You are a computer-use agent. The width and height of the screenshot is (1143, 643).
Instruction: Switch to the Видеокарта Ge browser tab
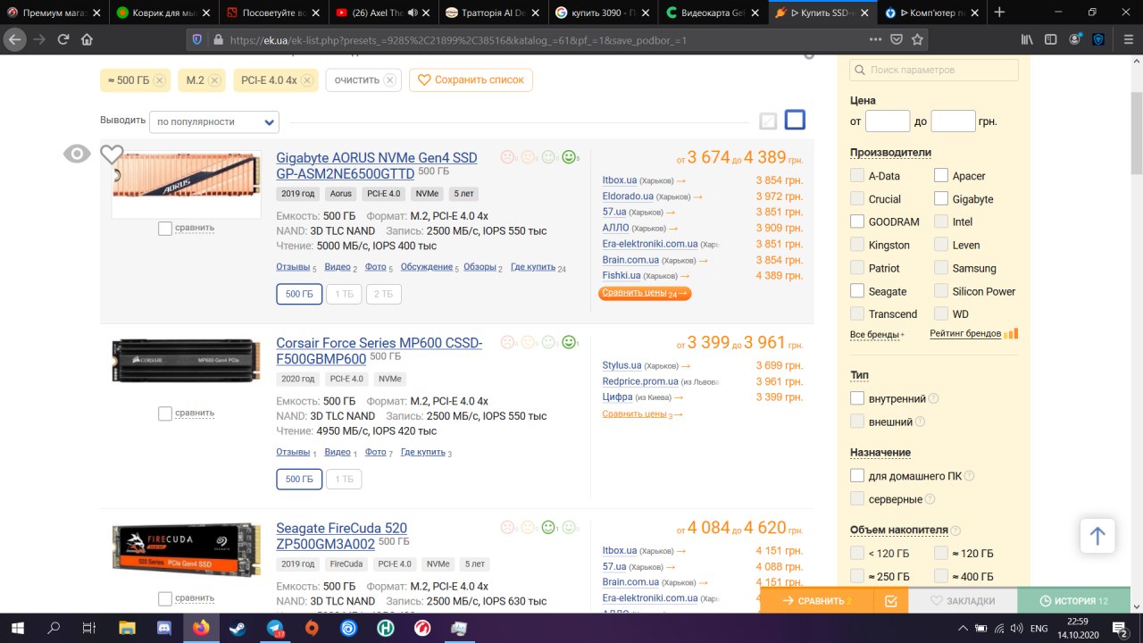(x=712, y=13)
